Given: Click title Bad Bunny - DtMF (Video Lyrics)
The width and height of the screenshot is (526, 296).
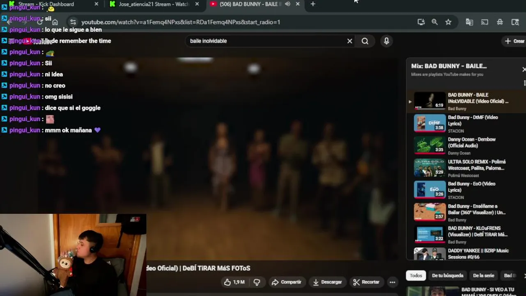Looking at the screenshot, I should coord(473,120).
